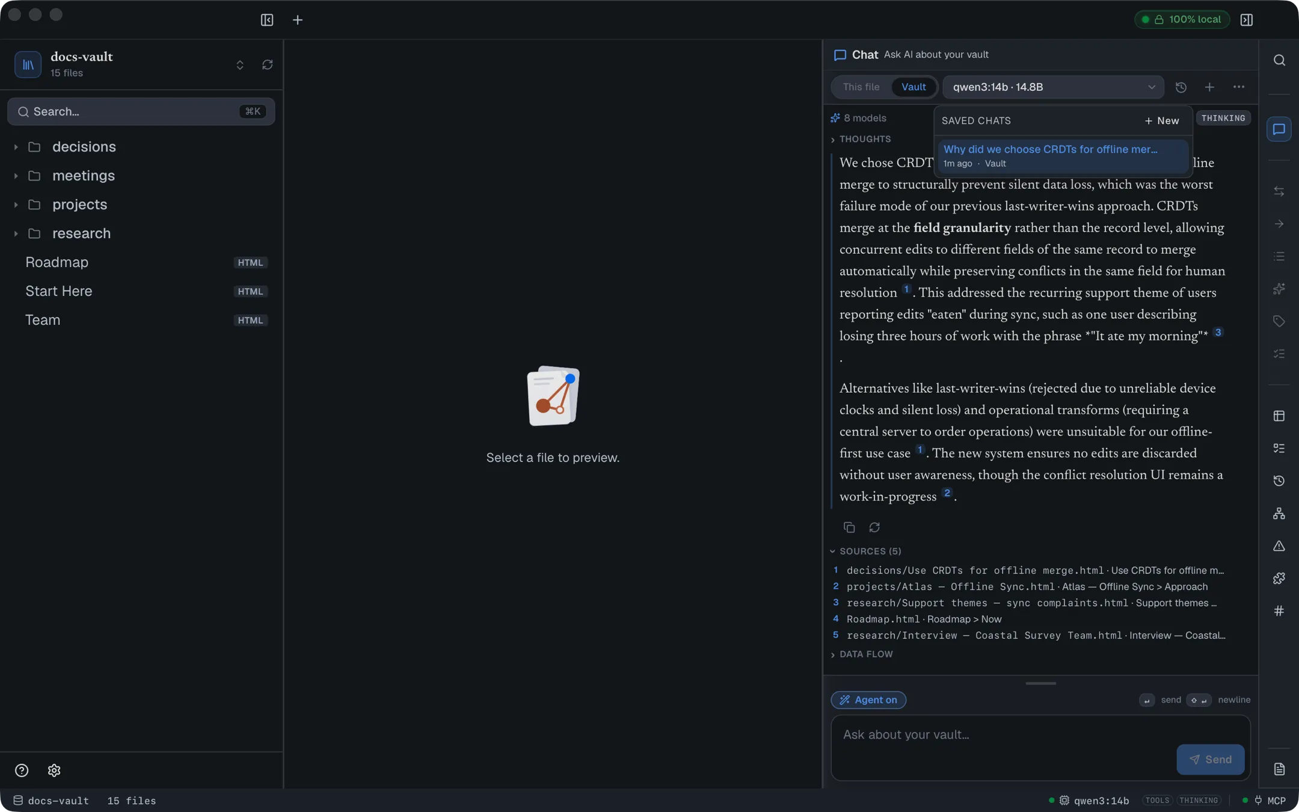Open the tag icon in right rail
This screenshot has width=1299, height=812.
[1279, 321]
